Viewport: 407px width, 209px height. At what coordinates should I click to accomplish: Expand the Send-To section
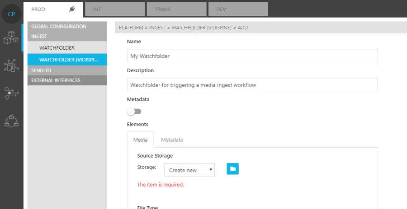pyautogui.click(x=67, y=70)
